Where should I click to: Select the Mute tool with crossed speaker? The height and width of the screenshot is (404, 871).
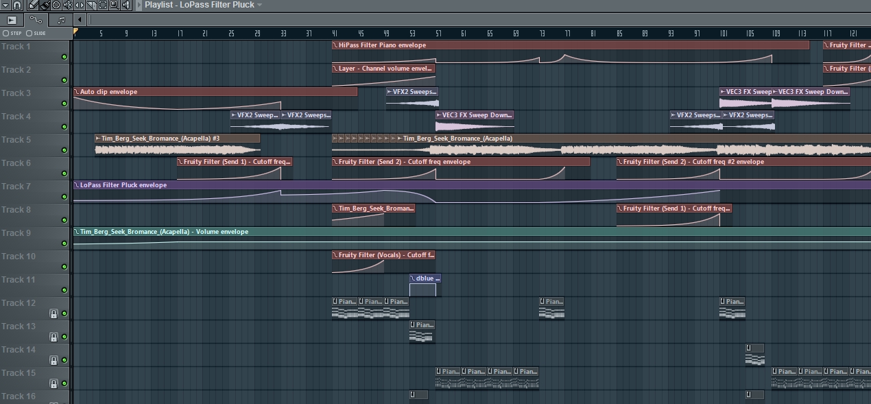click(x=68, y=5)
